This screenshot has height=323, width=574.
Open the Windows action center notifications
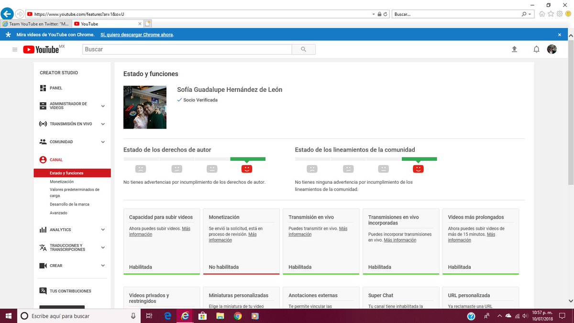[x=563, y=316]
